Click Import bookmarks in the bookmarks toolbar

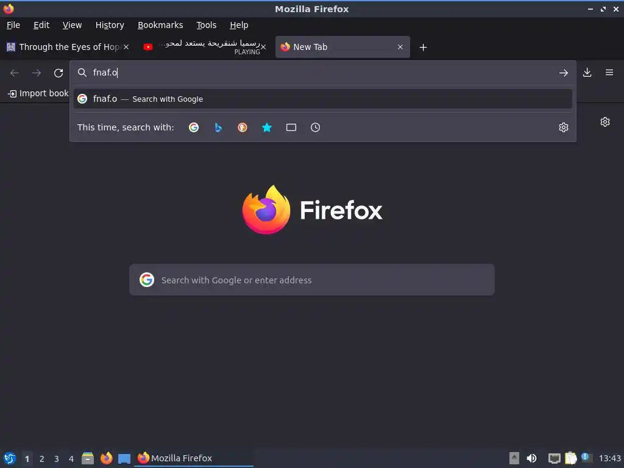click(38, 93)
